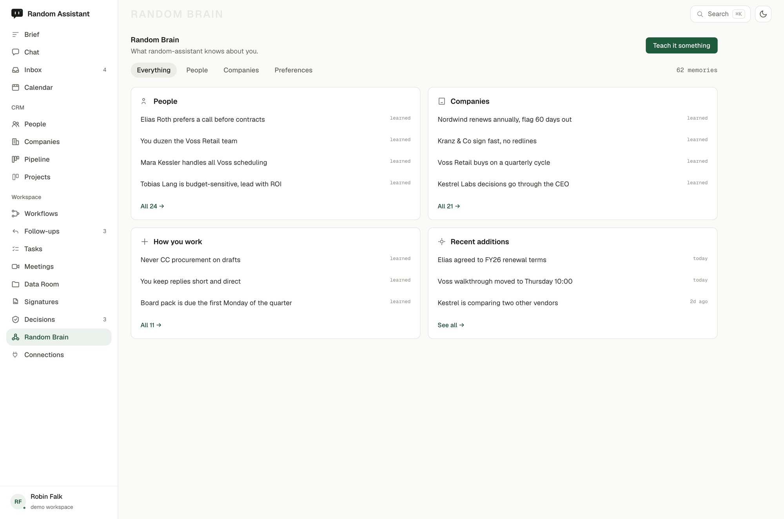
Task: Click 'Tobias Lang is budget-sensitive, lead with ROI'
Action: 211,184
